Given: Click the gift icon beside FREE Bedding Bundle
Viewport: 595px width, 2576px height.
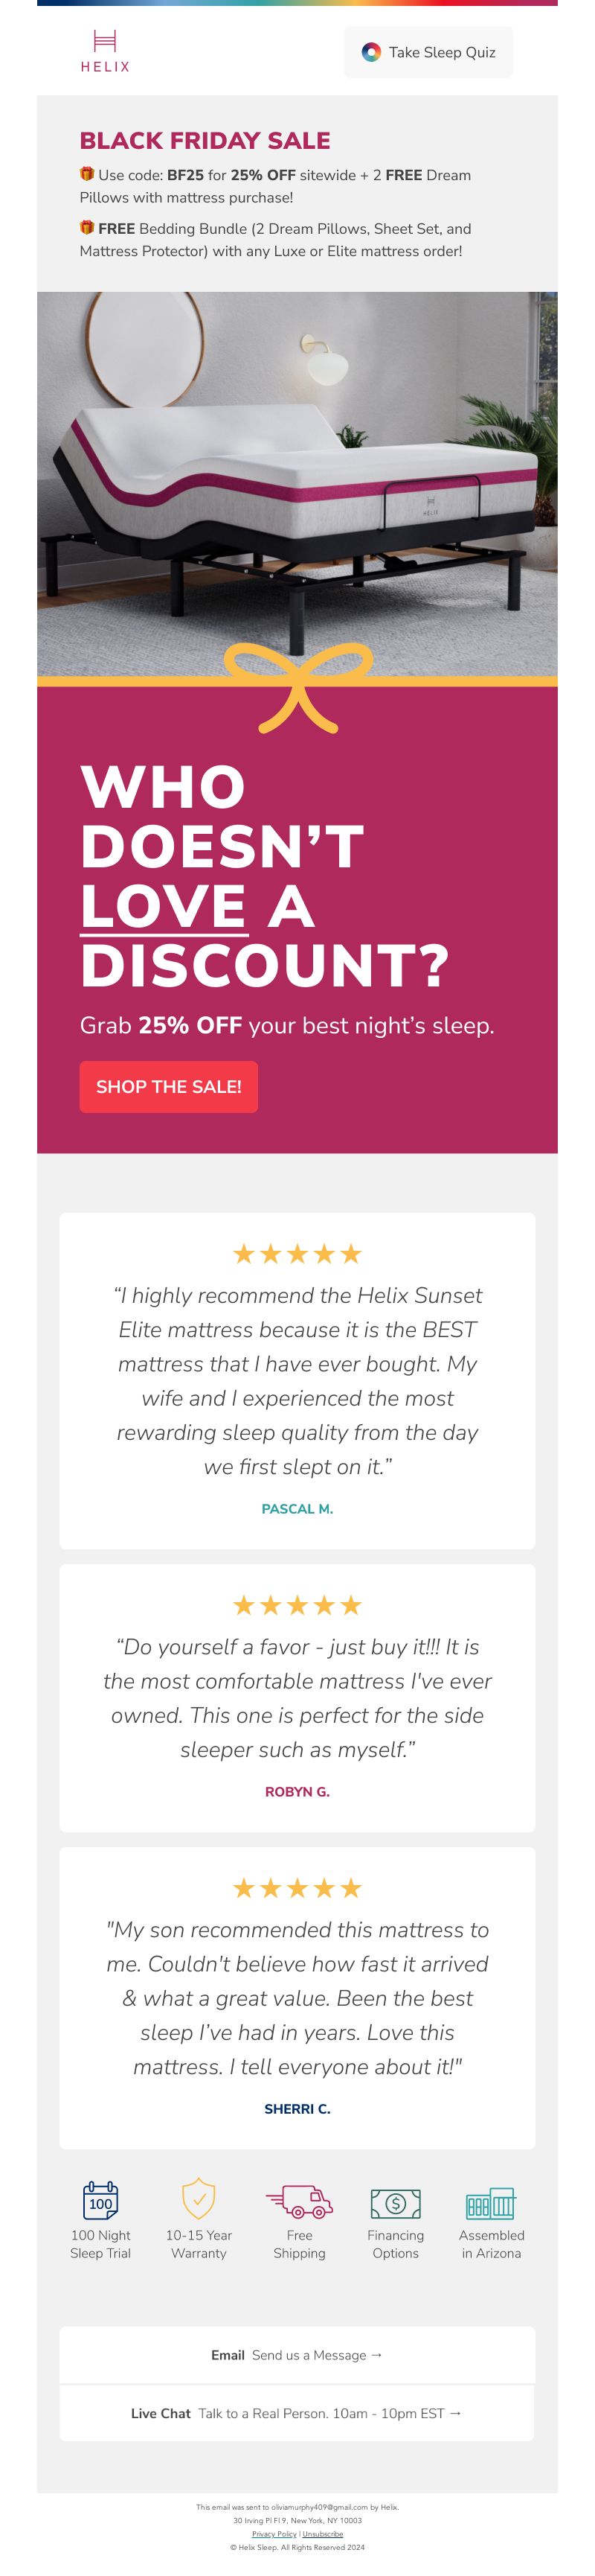Looking at the screenshot, I should tap(87, 228).
